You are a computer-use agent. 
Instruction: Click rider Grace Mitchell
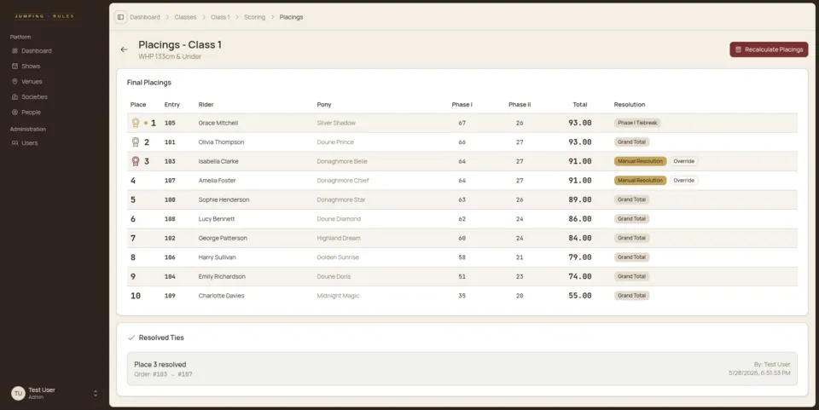[x=218, y=123]
